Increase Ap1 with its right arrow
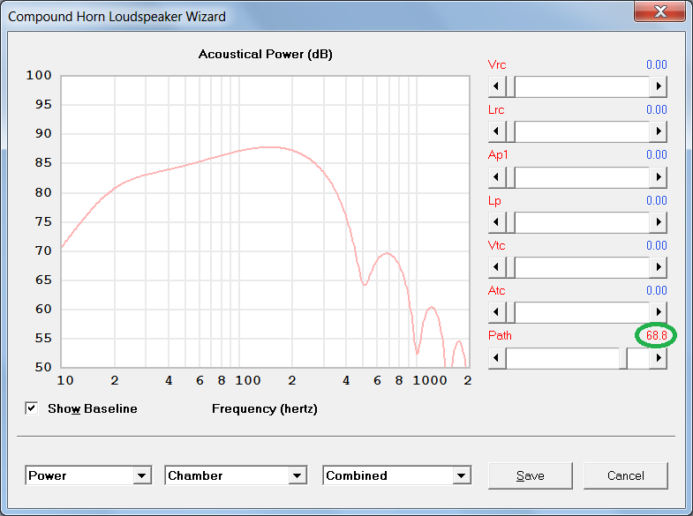The width and height of the screenshot is (693, 516). (x=658, y=177)
